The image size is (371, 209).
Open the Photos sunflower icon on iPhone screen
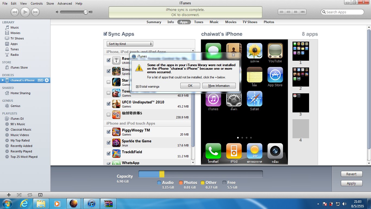tap(254, 51)
